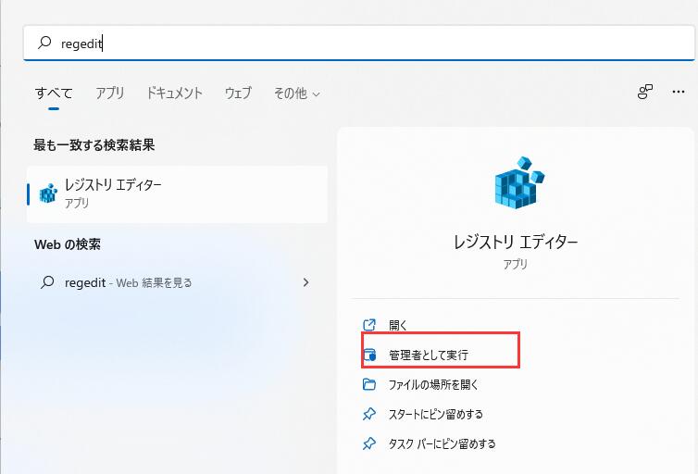
Task: Select the ウェブ tab
Action: point(238,94)
